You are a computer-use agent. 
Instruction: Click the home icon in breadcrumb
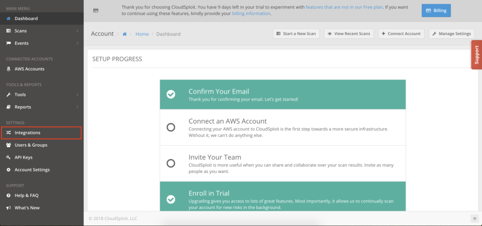[125, 34]
